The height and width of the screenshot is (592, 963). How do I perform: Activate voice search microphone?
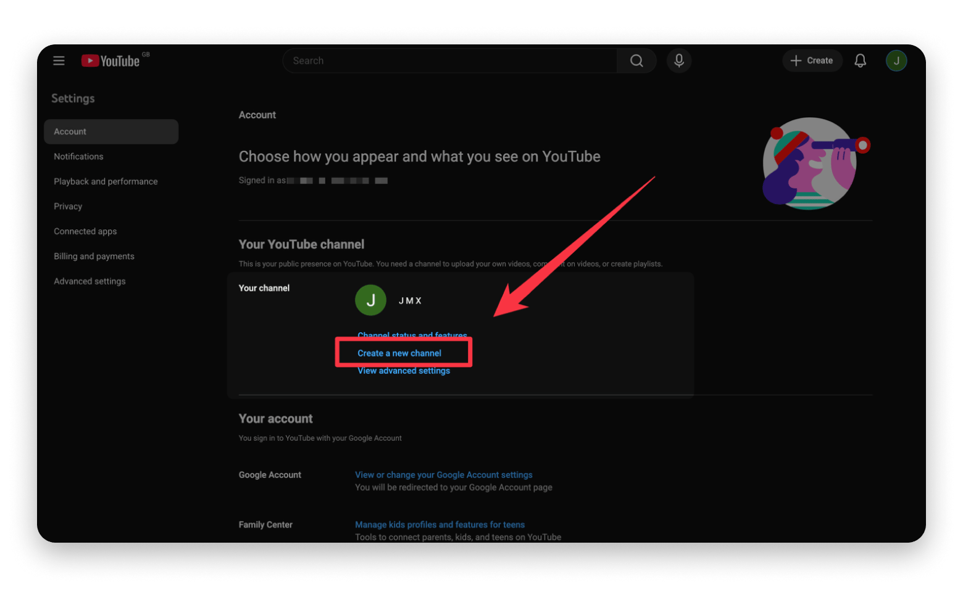coord(678,60)
